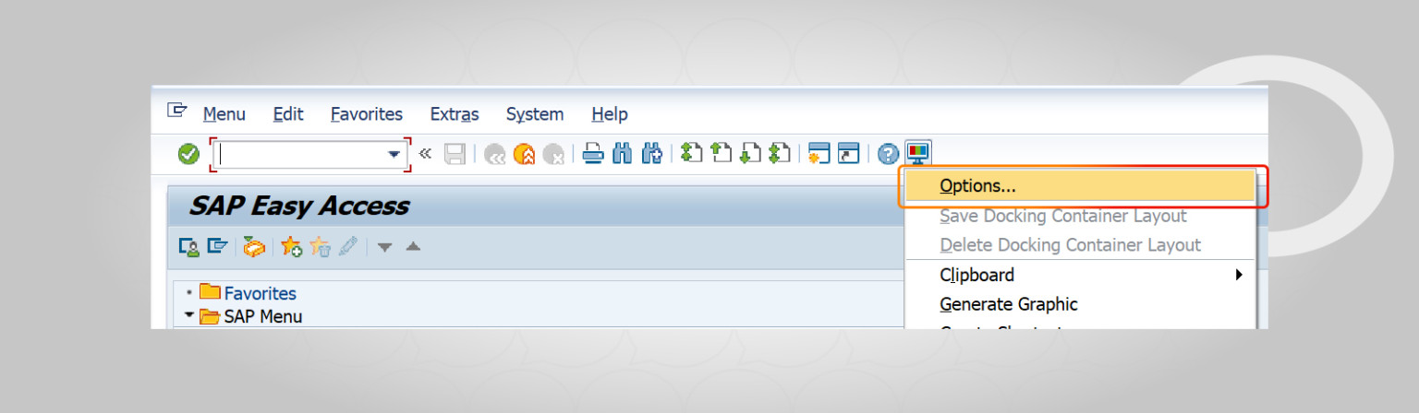The height and width of the screenshot is (413, 1419).
Task: Open the Extras menu
Action: (x=455, y=114)
